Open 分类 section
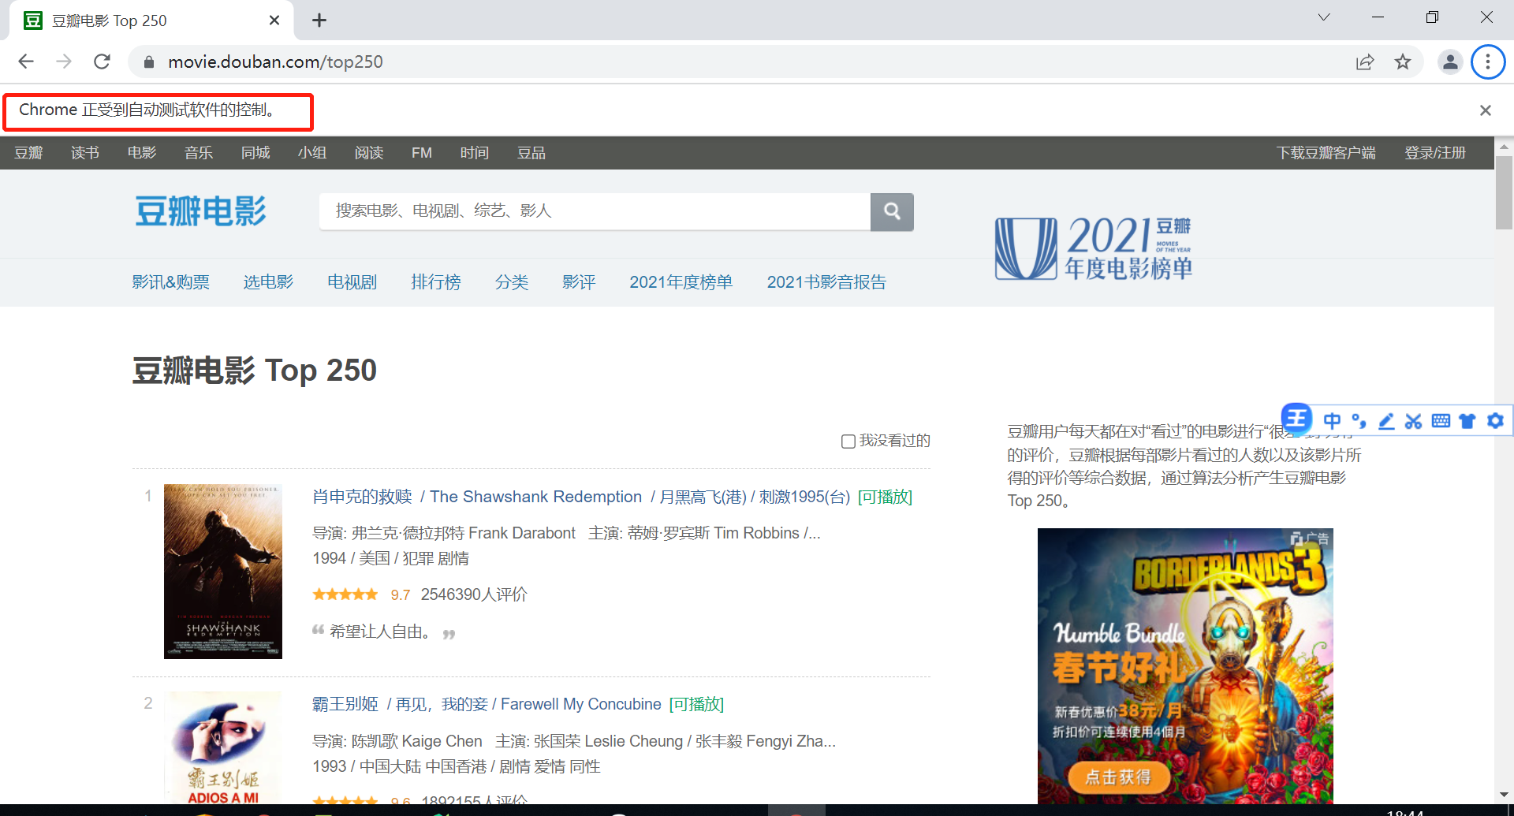Viewport: 1514px width, 816px height. [512, 282]
